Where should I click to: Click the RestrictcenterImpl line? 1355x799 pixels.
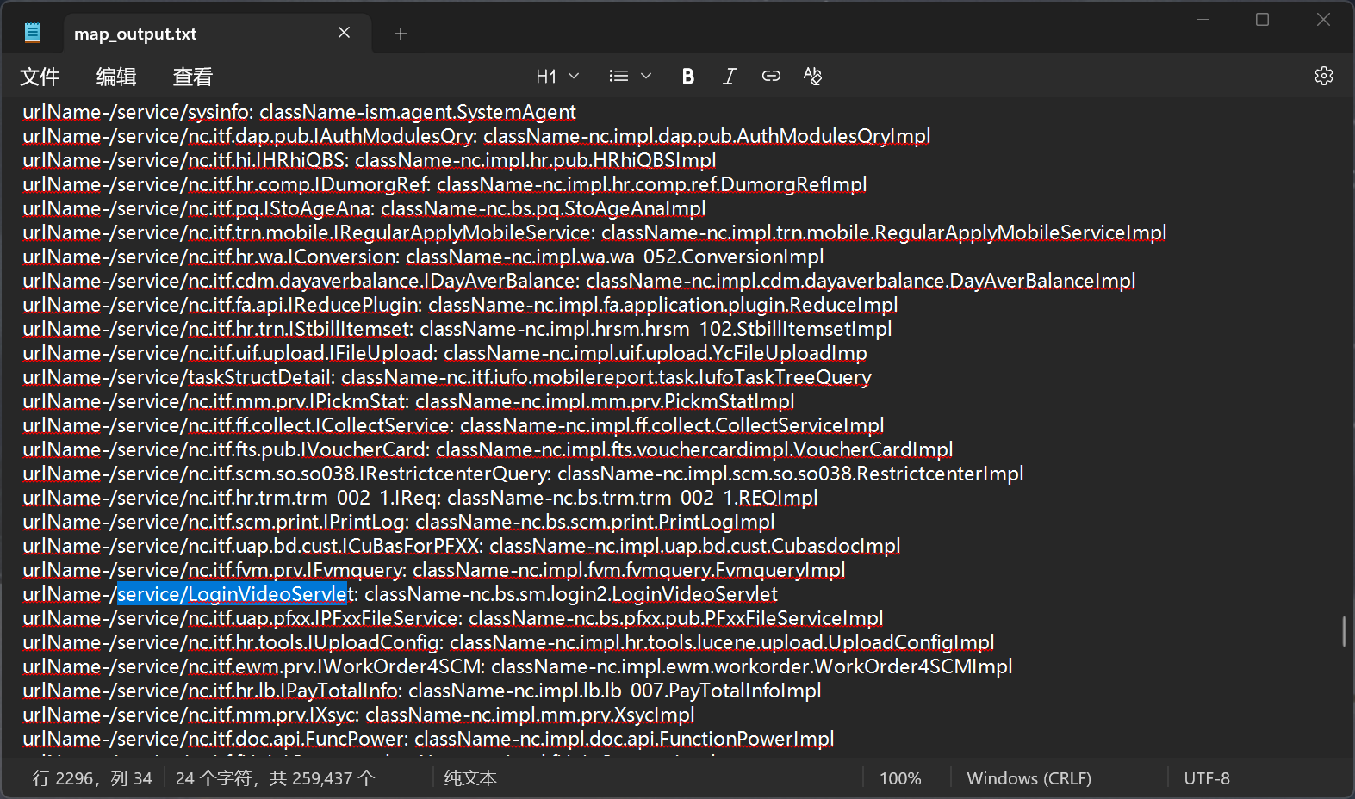click(x=523, y=474)
